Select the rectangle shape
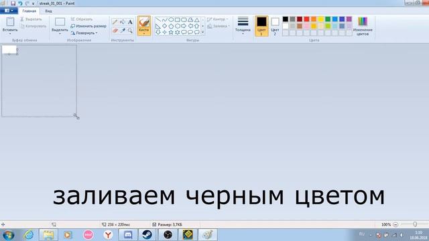This screenshot has height=241, width=429. click(x=177, y=19)
